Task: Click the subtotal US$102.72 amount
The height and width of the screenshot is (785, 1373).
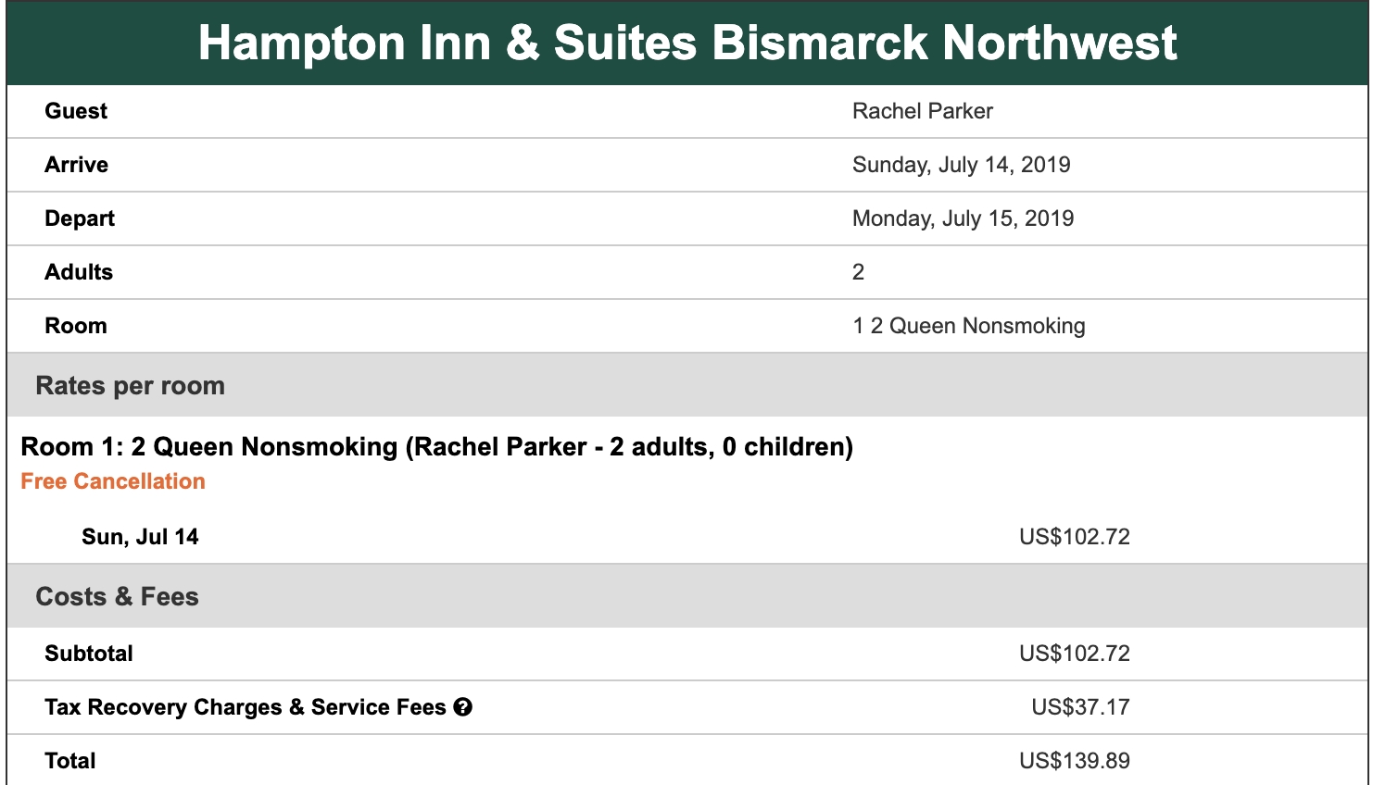Action: click(1074, 654)
